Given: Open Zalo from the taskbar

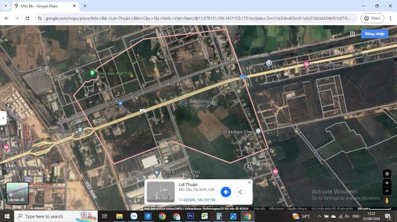Looking at the screenshot, I should 134,216.
